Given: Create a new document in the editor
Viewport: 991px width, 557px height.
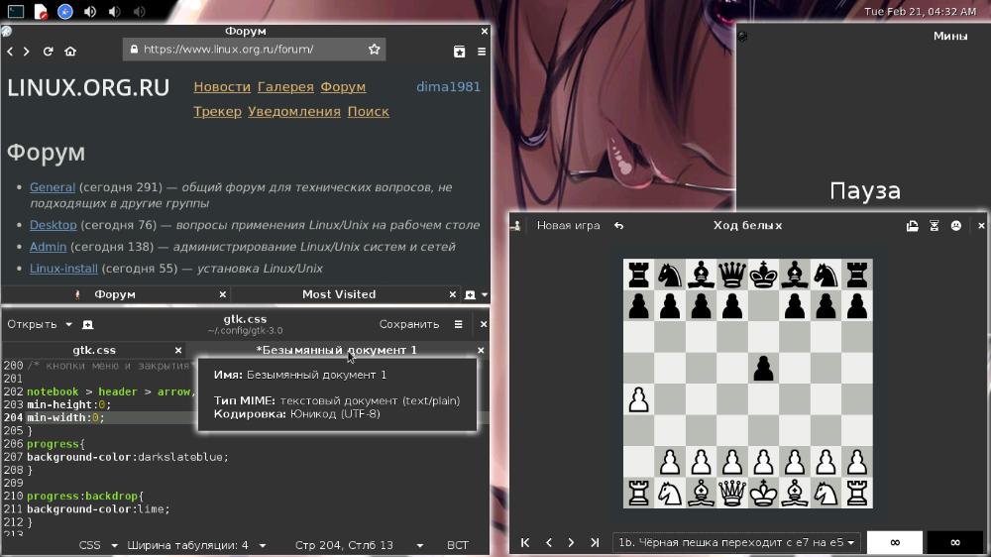Looking at the screenshot, I should click(x=88, y=324).
